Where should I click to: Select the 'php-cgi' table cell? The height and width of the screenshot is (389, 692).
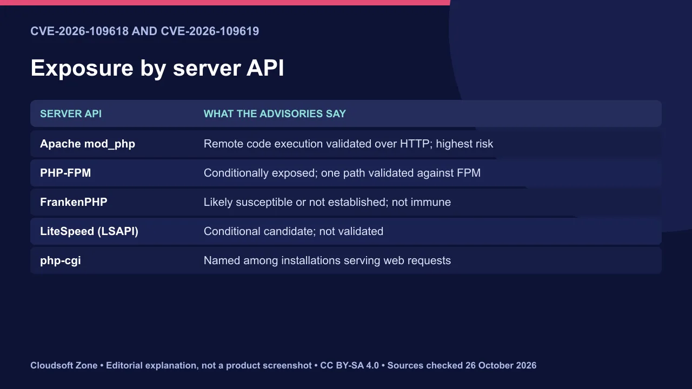[61, 260]
